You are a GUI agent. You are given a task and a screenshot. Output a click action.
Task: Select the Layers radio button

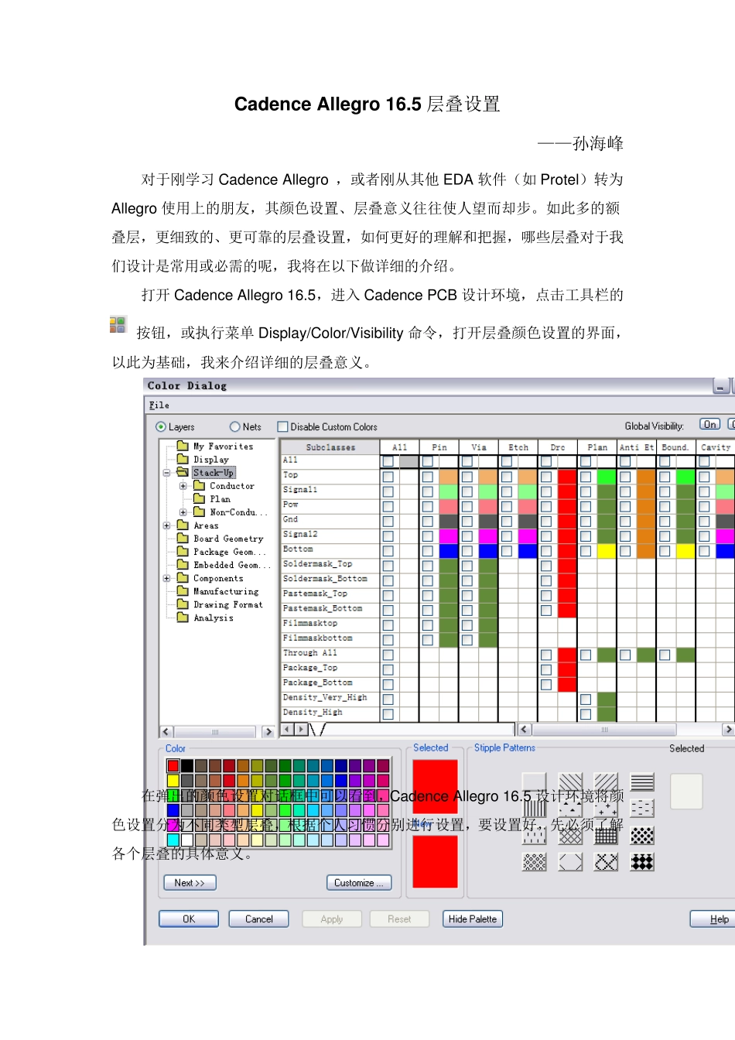click(161, 426)
